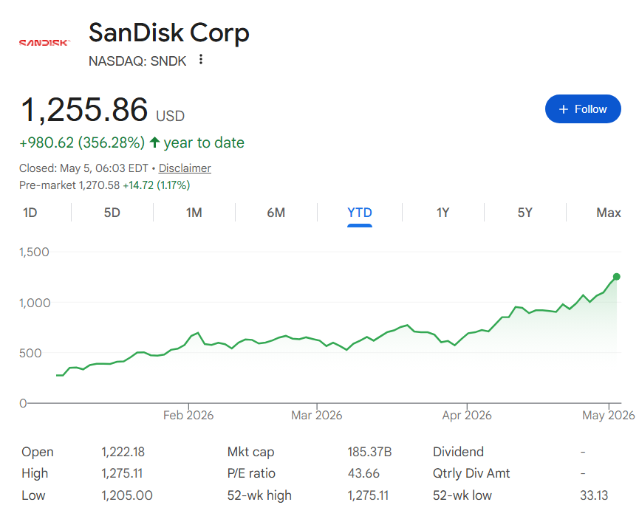
Task: Follow SanDisk Corp stock
Action: [x=583, y=109]
